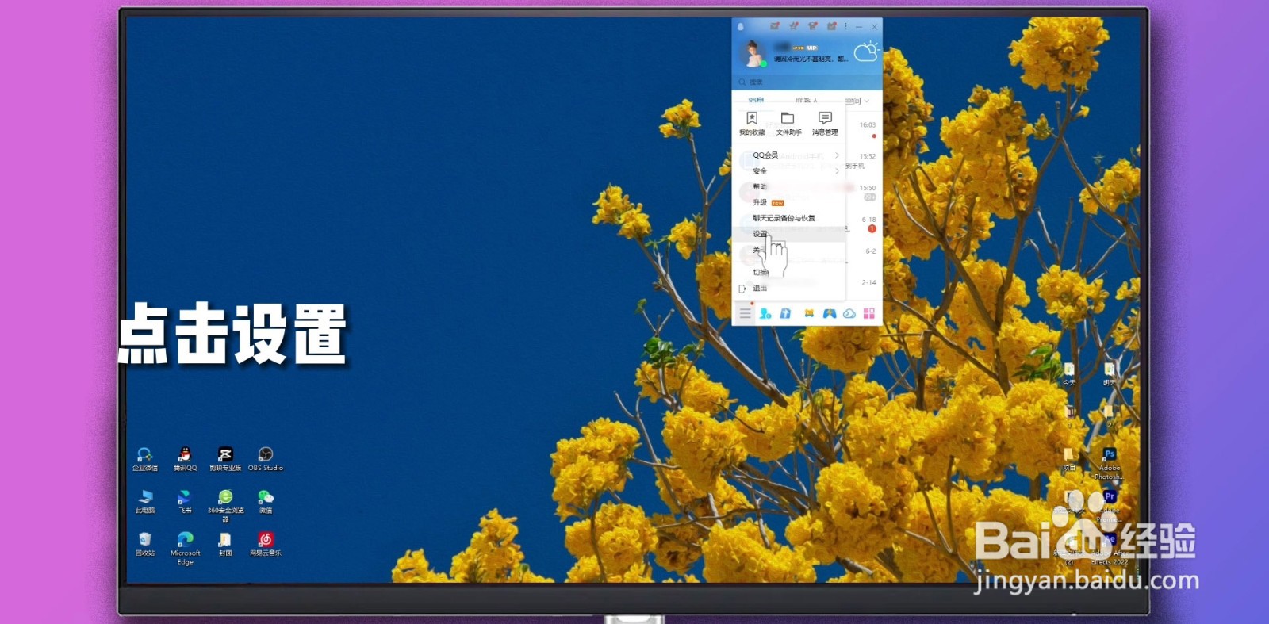Open the cloud icon in QQ bottom bar

pyautogui.click(x=849, y=313)
